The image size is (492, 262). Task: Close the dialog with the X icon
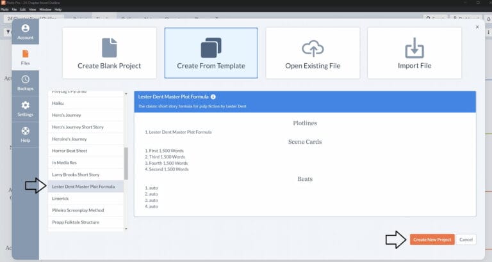coord(477,27)
